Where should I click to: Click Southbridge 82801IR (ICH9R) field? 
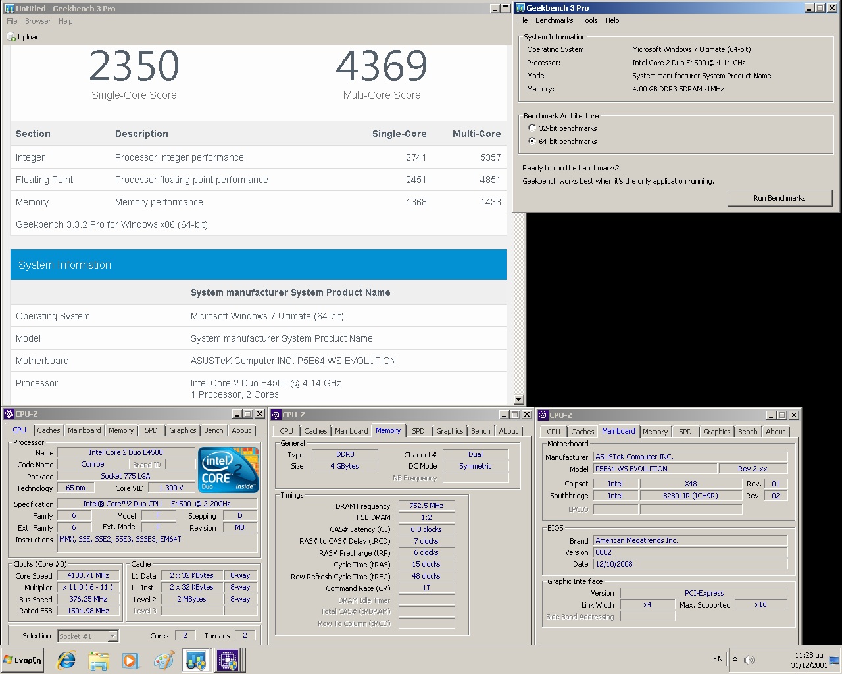(691, 496)
